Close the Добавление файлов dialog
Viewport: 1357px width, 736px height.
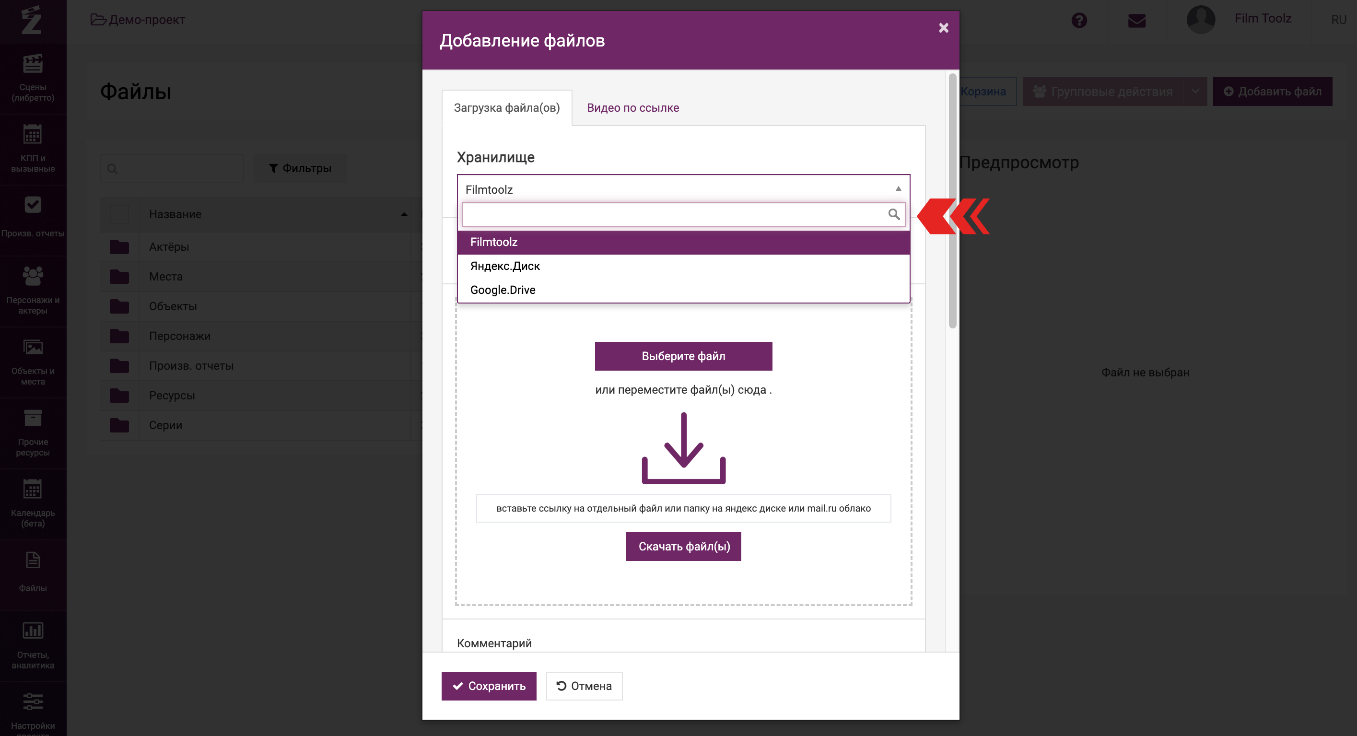click(944, 27)
